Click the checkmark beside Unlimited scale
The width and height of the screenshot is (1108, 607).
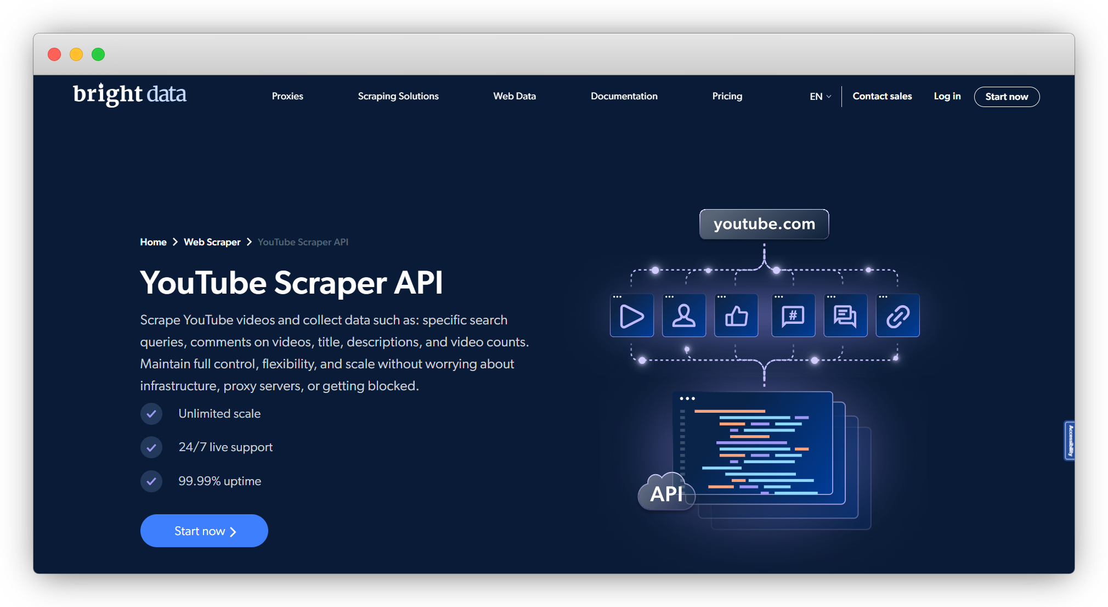click(x=151, y=414)
